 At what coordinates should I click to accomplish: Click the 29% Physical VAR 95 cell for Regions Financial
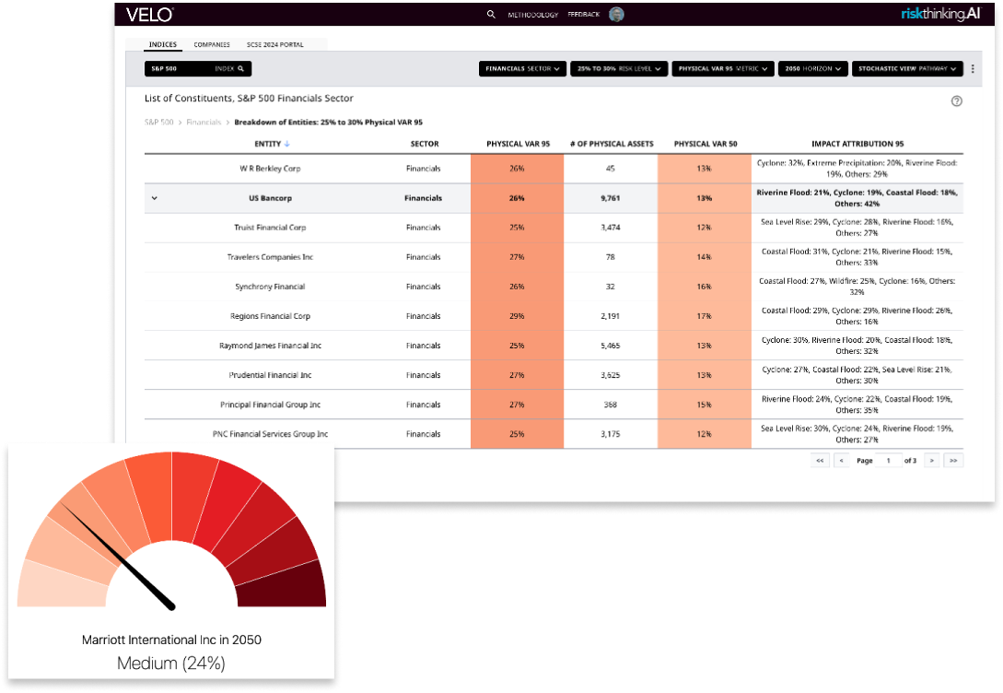click(x=517, y=316)
